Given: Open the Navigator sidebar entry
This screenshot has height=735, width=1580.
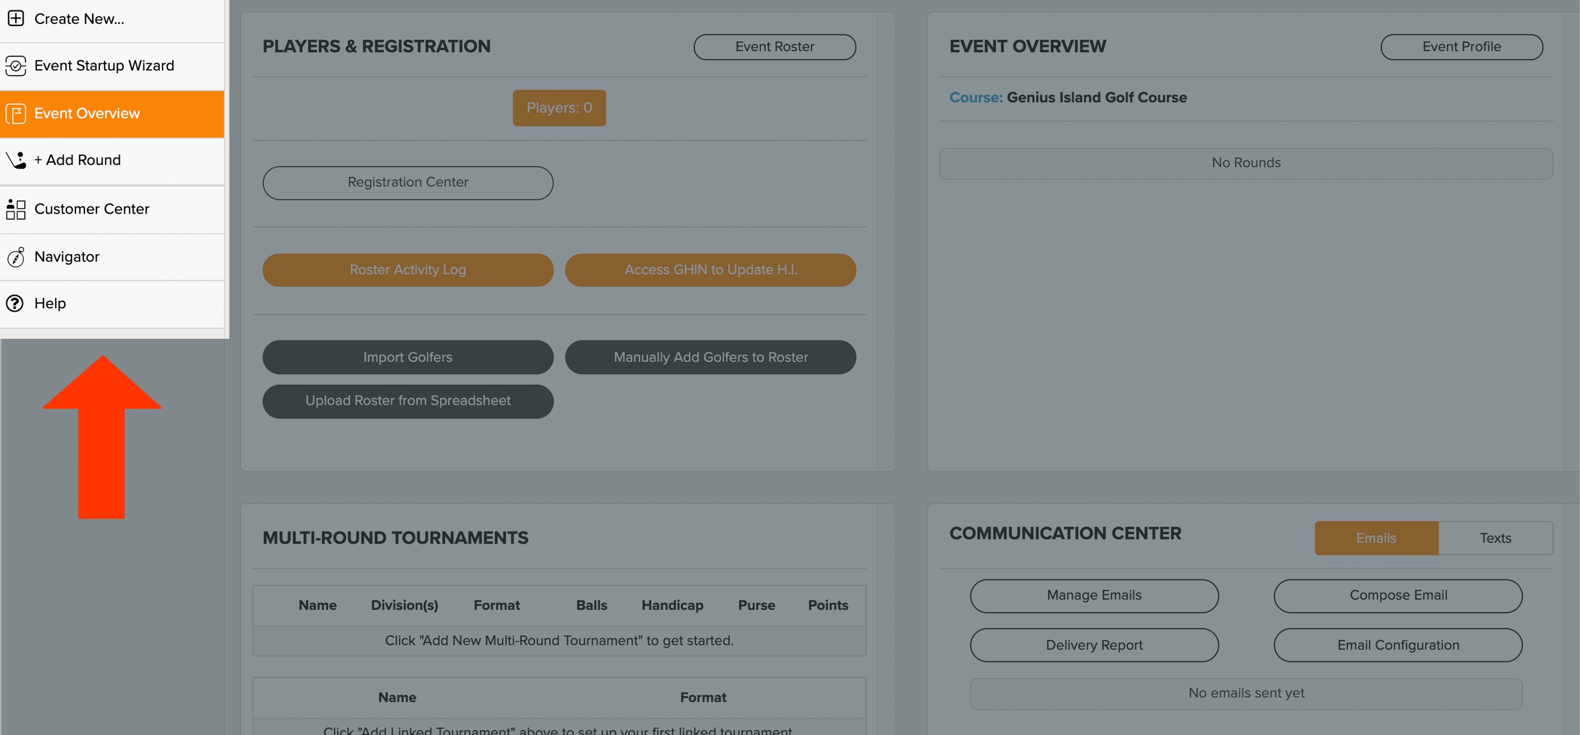Looking at the screenshot, I should 112,257.
